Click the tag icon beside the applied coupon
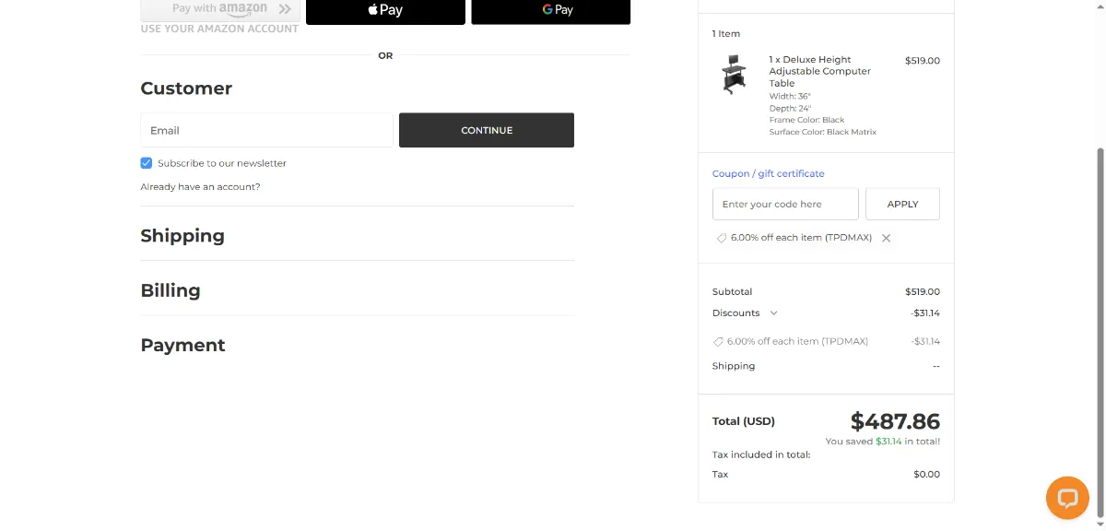1106x531 pixels. click(x=721, y=238)
